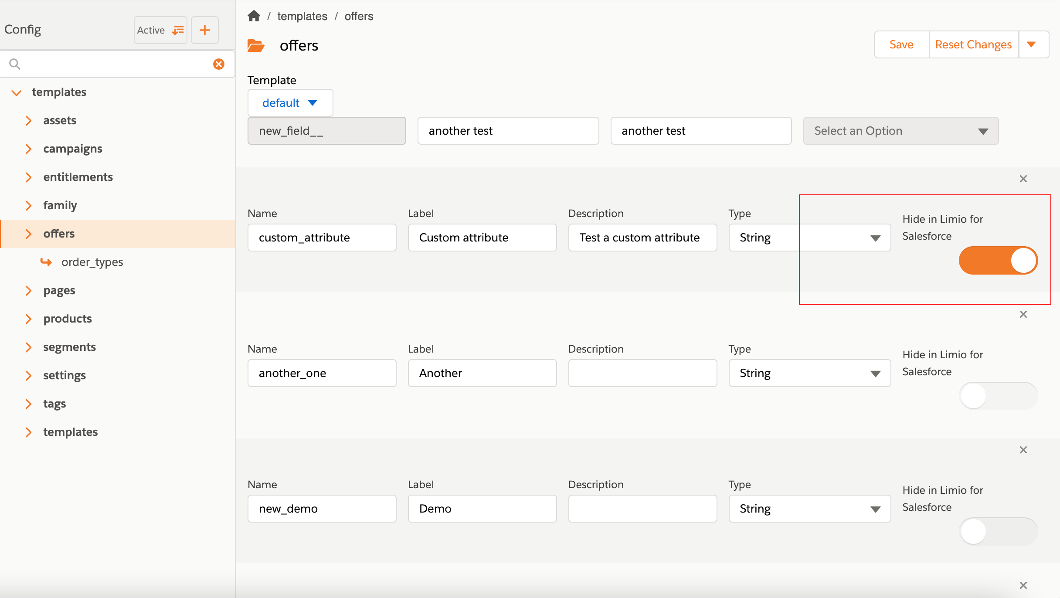Image resolution: width=1060 pixels, height=598 pixels.
Task: Expand the campaigns tree node
Action: click(28, 149)
